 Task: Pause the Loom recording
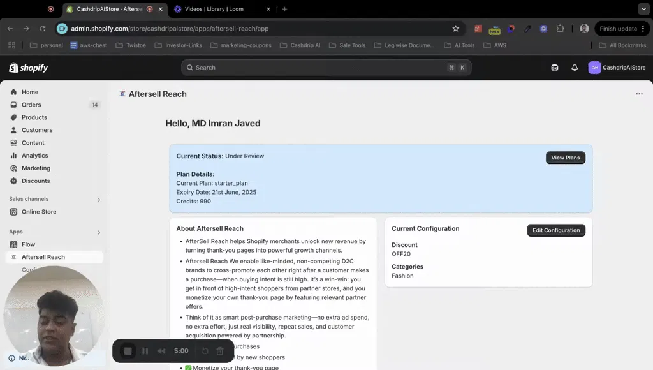145,351
